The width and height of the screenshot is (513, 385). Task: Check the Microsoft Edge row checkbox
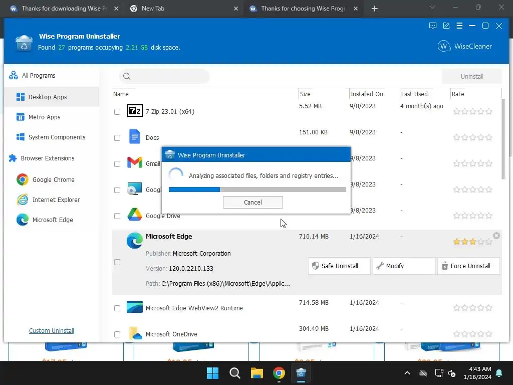pyautogui.click(x=117, y=262)
